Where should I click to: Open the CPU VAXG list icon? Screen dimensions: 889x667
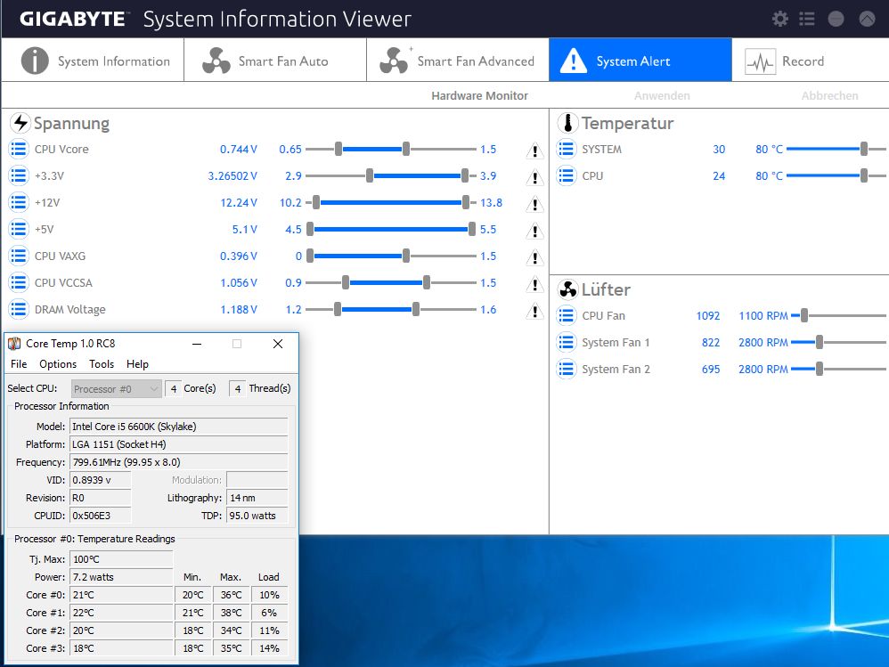point(19,256)
